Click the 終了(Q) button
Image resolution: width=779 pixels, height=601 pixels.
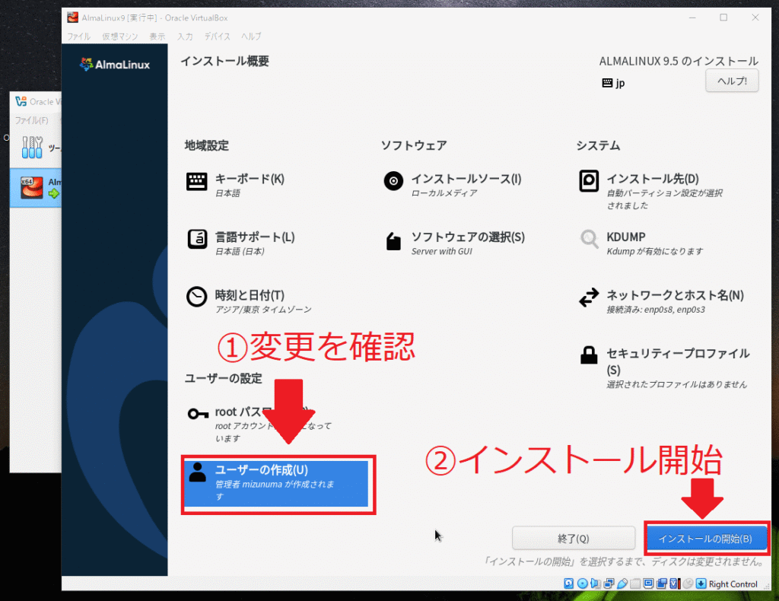[574, 539]
